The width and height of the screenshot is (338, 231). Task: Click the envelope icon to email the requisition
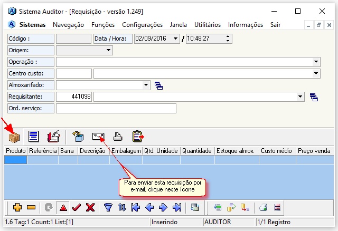click(x=98, y=137)
